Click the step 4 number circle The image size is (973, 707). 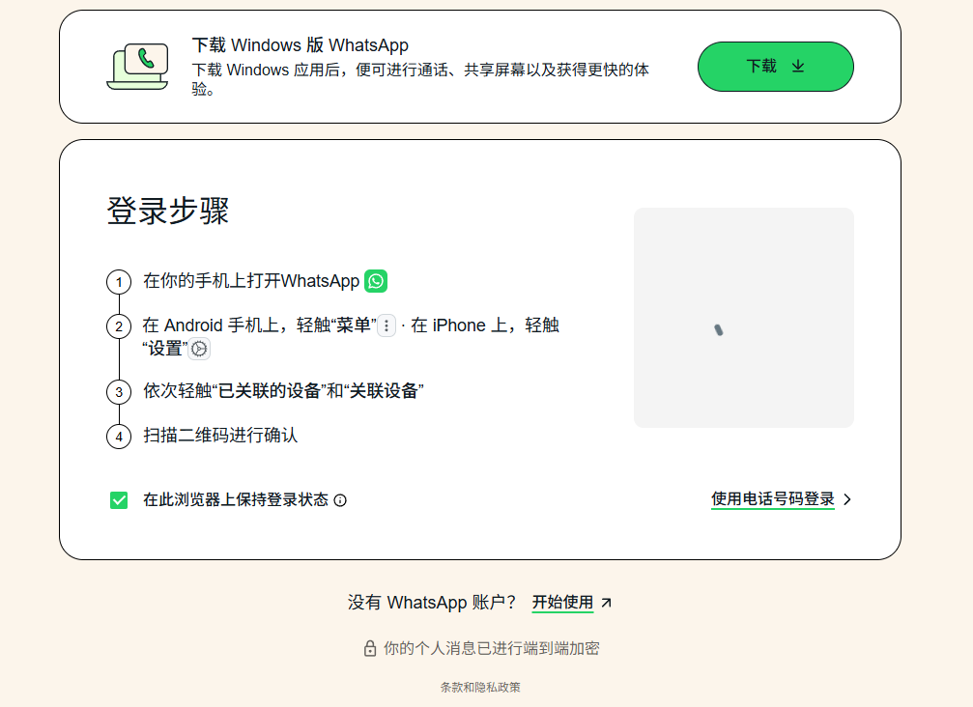(x=119, y=437)
